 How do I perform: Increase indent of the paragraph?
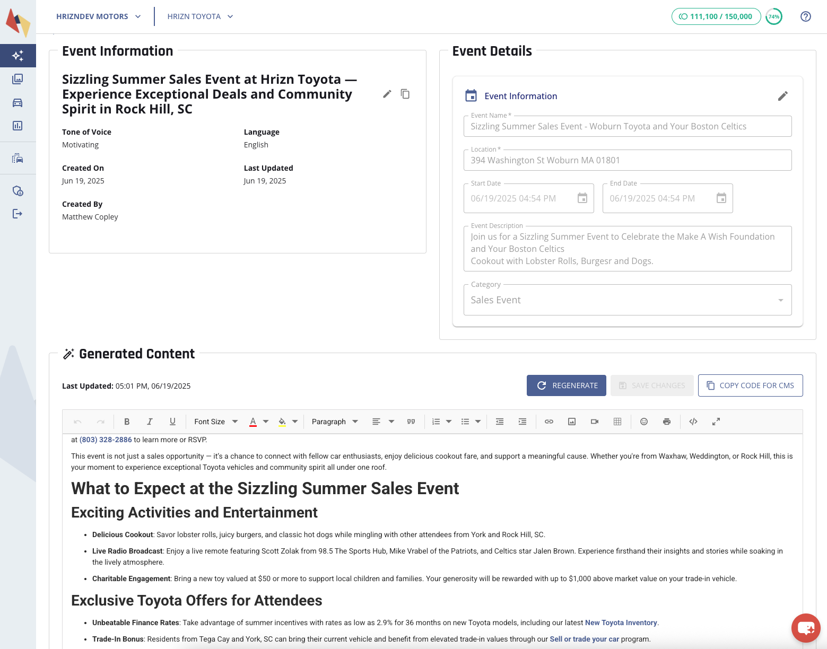523,422
